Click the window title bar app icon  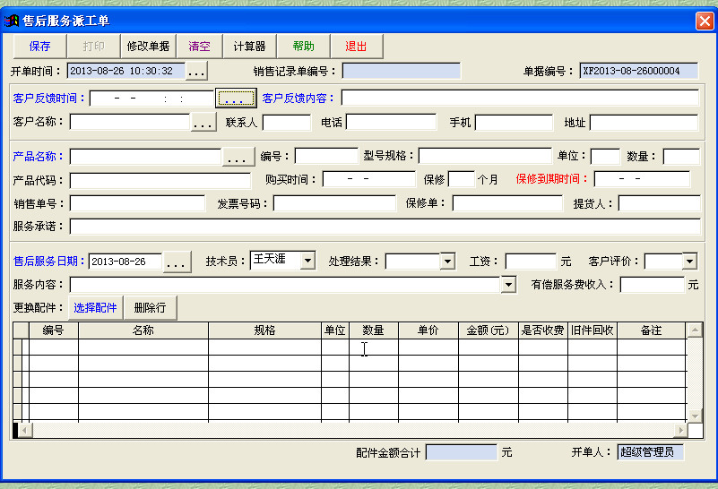click(x=12, y=21)
